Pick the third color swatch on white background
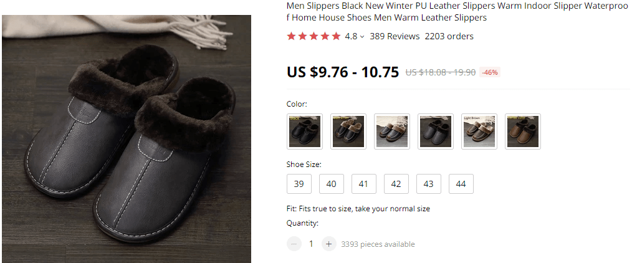 (x=392, y=131)
